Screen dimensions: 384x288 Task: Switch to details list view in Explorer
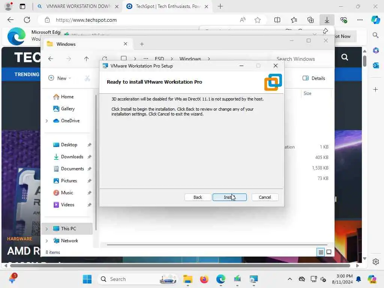321,252
